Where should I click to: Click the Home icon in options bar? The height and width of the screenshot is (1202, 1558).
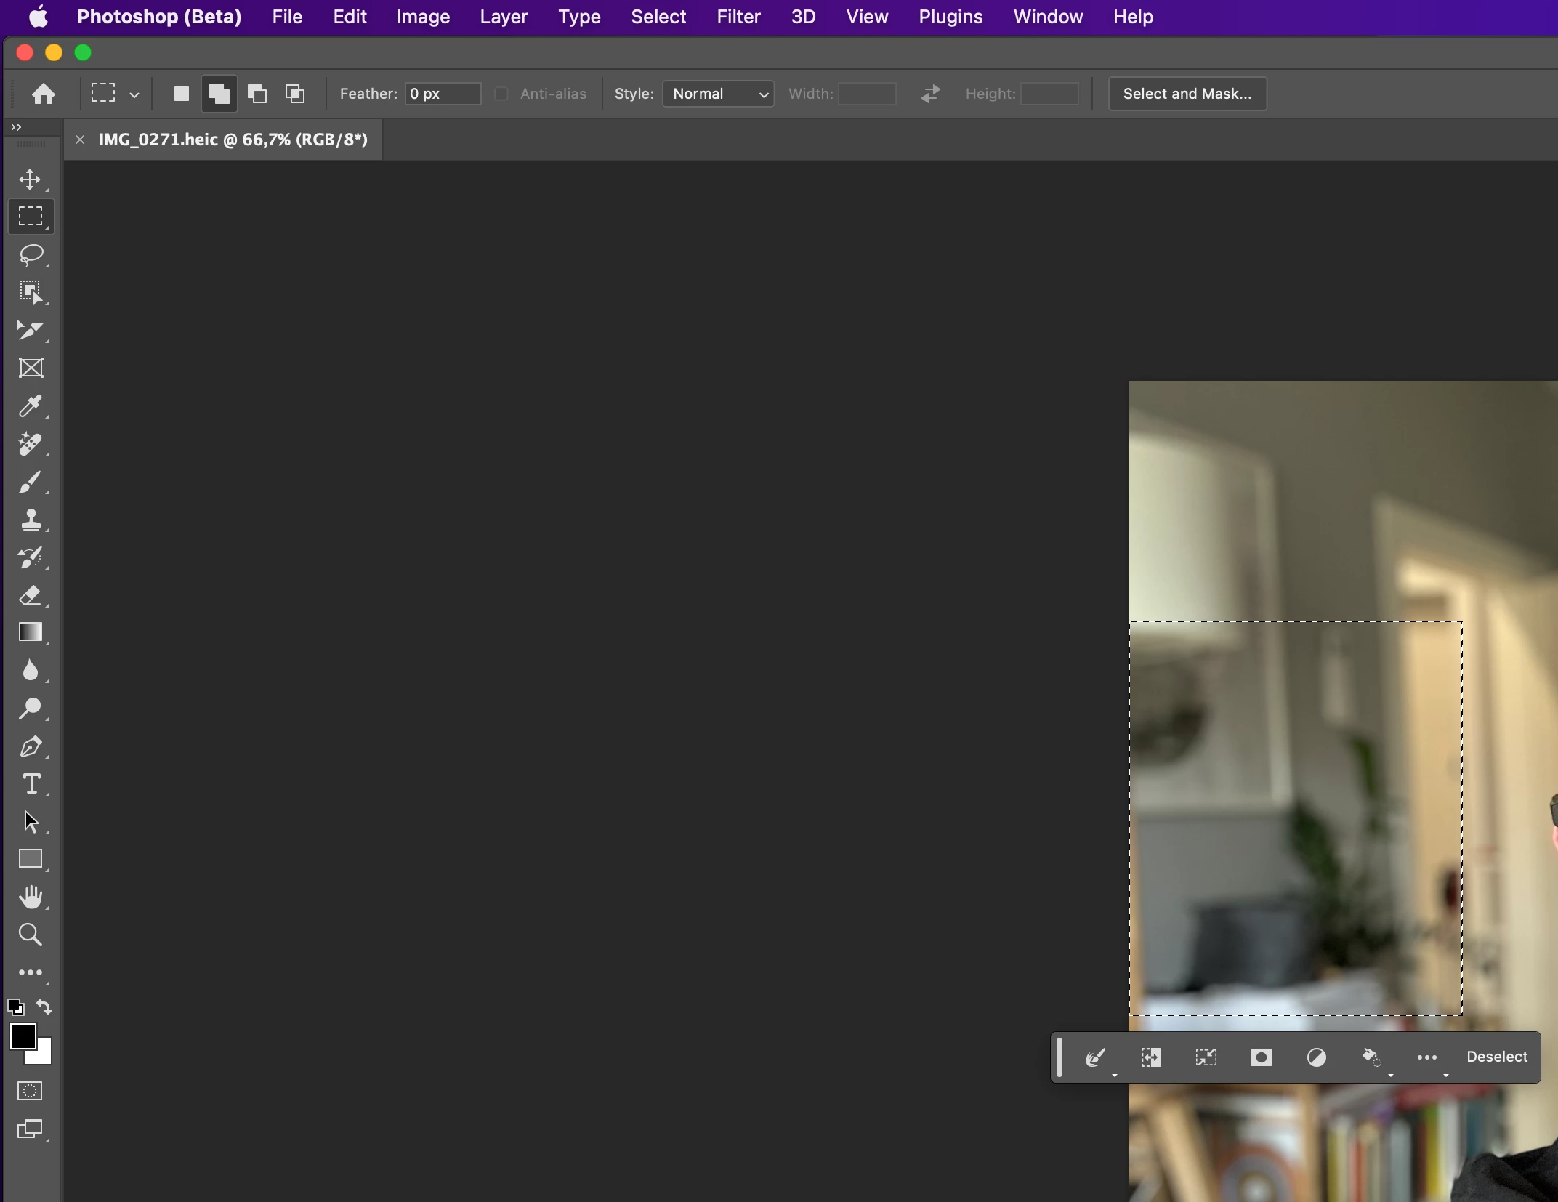[x=44, y=94]
